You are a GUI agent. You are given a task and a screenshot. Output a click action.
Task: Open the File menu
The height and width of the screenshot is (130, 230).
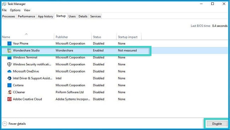[4, 10]
